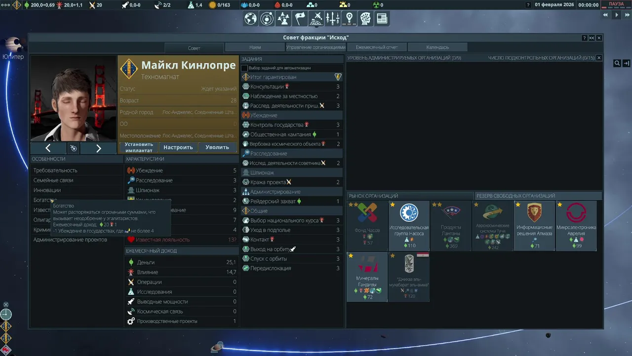Screen dimensions: 632x356
Task: Open the solar system orbits view
Action: (267, 19)
